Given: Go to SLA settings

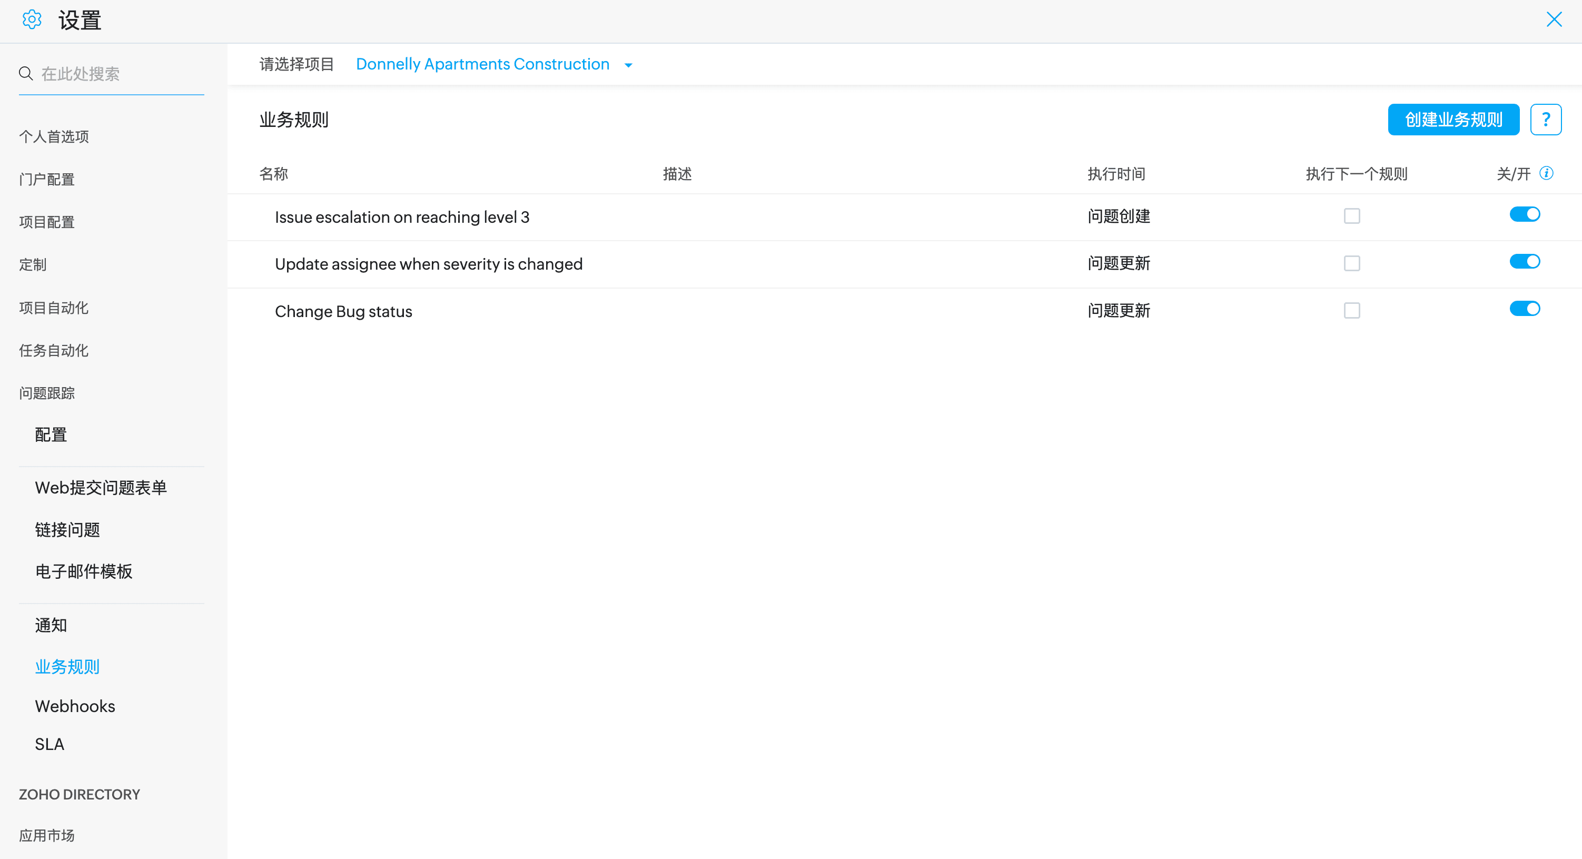Looking at the screenshot, I should 49,744.
